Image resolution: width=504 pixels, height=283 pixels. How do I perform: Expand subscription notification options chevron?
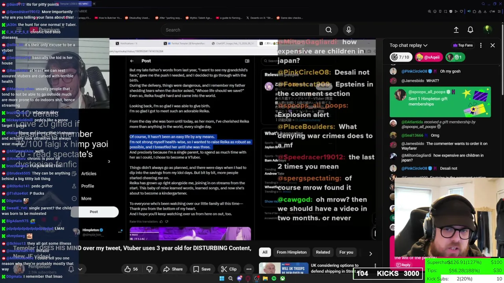coord(80,270)
